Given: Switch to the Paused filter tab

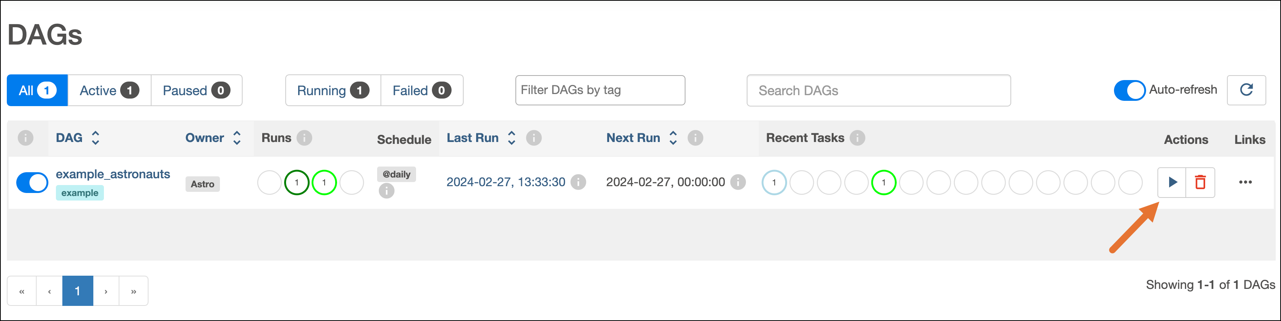Looking at the screenshot, I should [x=196, y=90].
